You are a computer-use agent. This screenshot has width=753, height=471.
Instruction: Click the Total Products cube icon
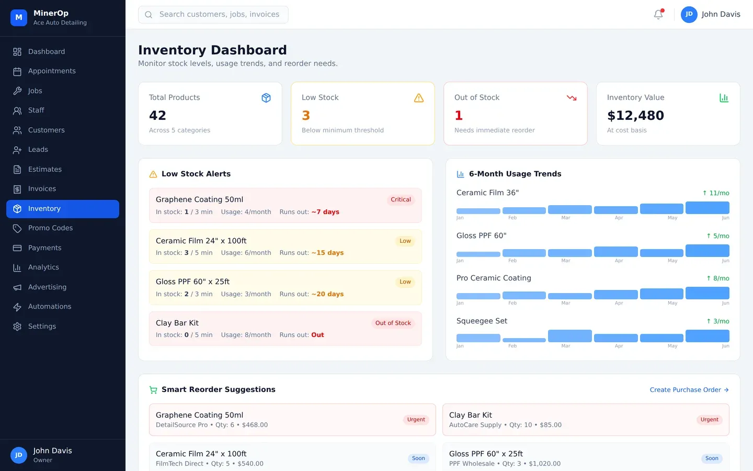[x=266, y=98]
